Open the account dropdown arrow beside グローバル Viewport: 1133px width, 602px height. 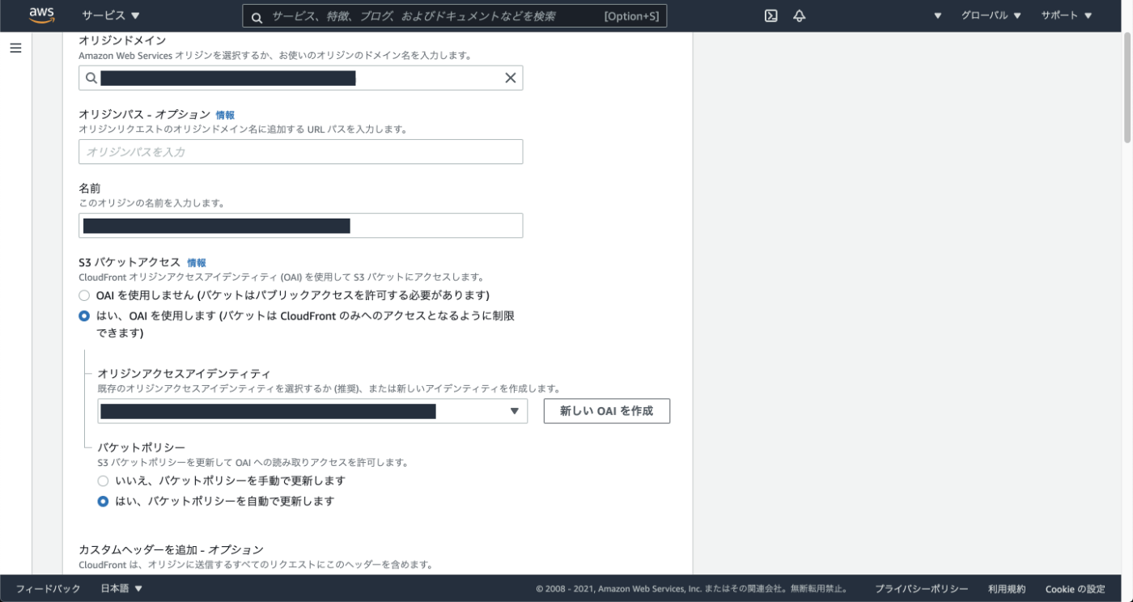(938, 15)
